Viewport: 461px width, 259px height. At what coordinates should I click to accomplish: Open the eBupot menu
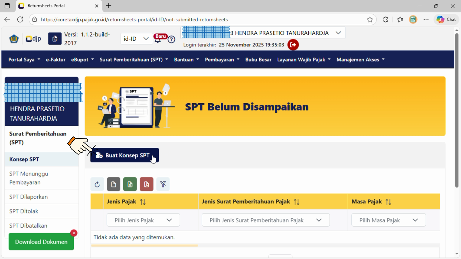[x=82, y=60]
